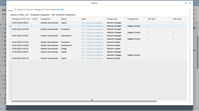Viewport: 199px width, 111px height.
Task: Disable the Entire Solution checkbox
Action: coord(43,9)
